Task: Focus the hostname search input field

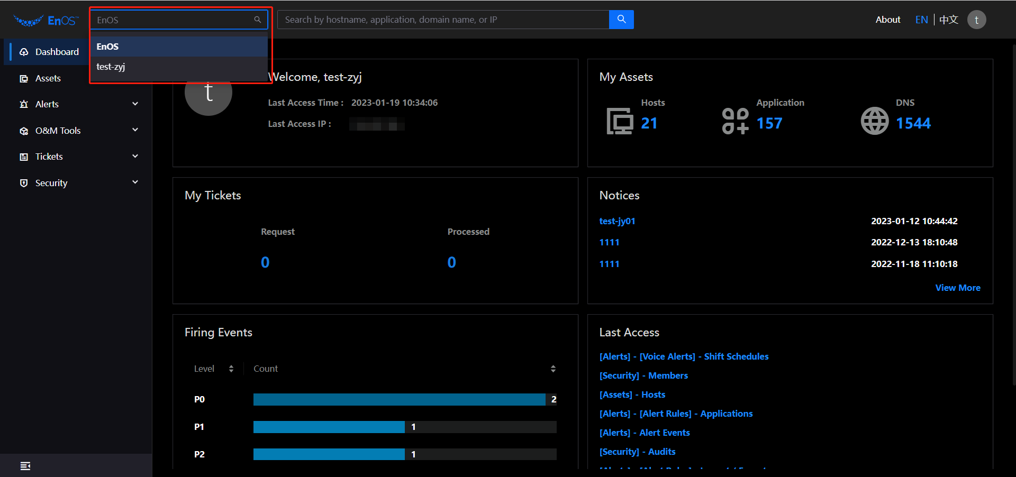Action: (x=443, y=20)
